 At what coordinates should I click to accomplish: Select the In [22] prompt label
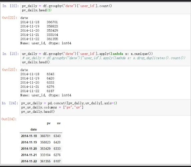pos(11,6)
